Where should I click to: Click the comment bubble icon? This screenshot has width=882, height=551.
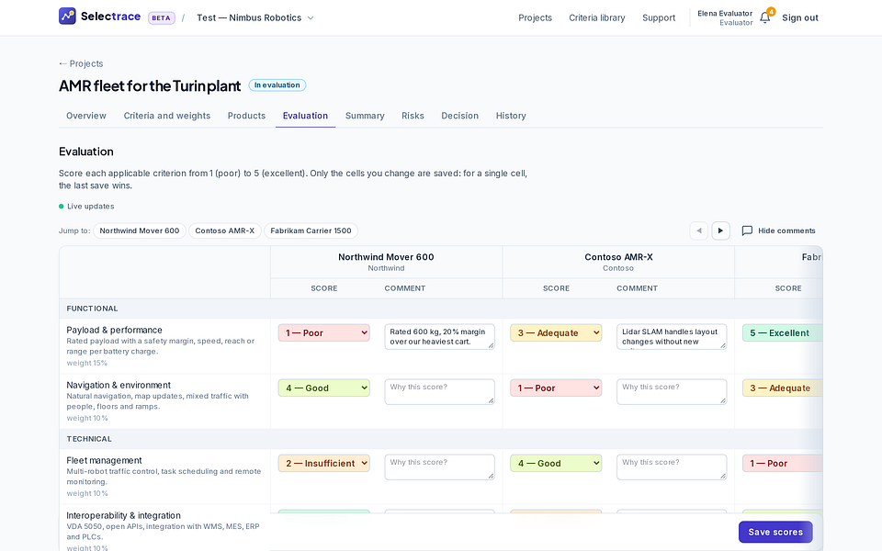coord(747,231)
